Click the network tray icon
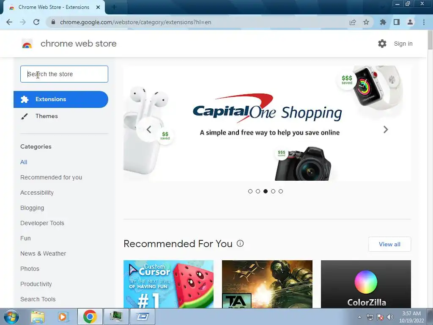Viewport: 433px width, 325px height. point(370,317)
